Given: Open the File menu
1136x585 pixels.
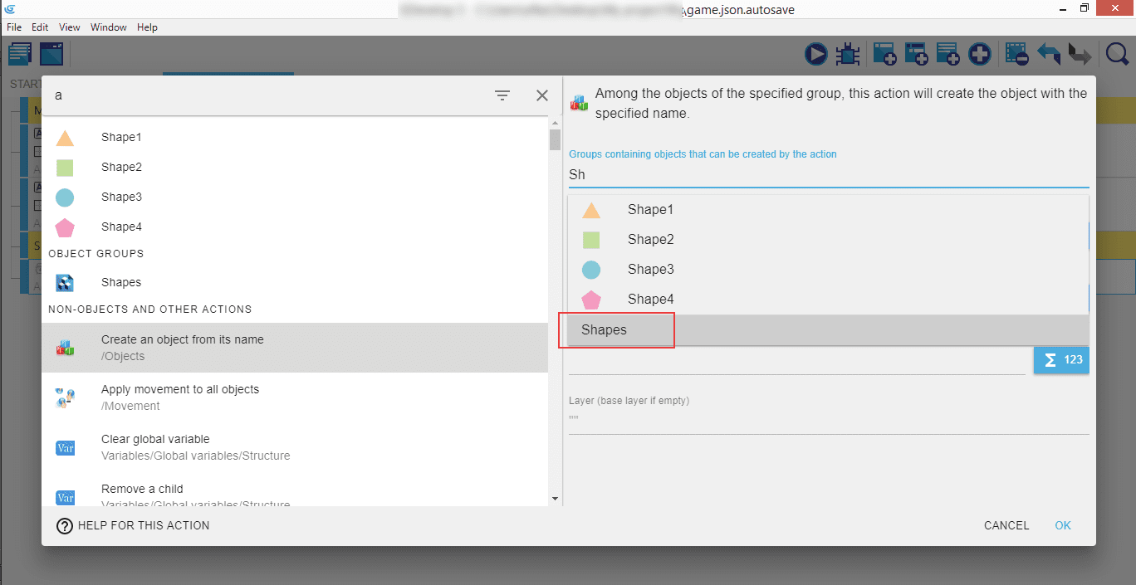Looking at the screenshot, I should [x=14, y=27].
